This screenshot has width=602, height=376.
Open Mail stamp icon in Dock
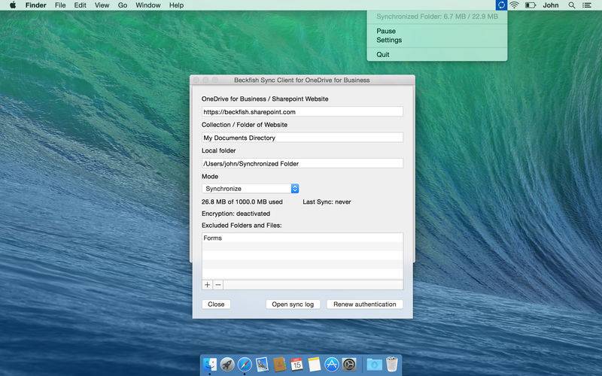(262, 364)
